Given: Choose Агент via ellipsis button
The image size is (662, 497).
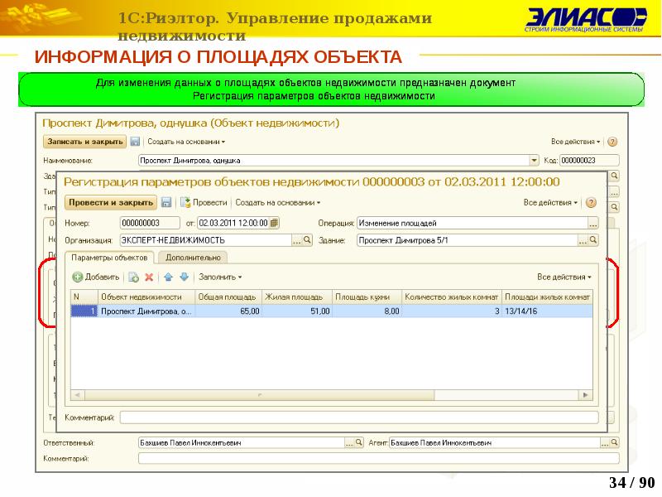Looking at the screenshot, I should (x=605, y=442).
